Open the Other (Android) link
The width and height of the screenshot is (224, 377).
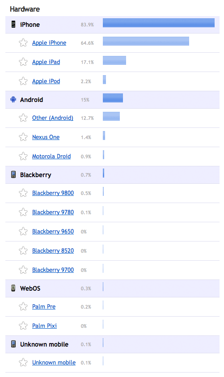pos(53,118)
